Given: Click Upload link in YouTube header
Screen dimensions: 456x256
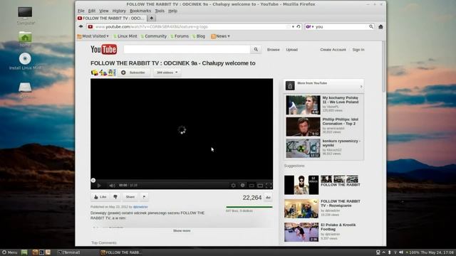Looking at the screenshot, I should 291,50.
